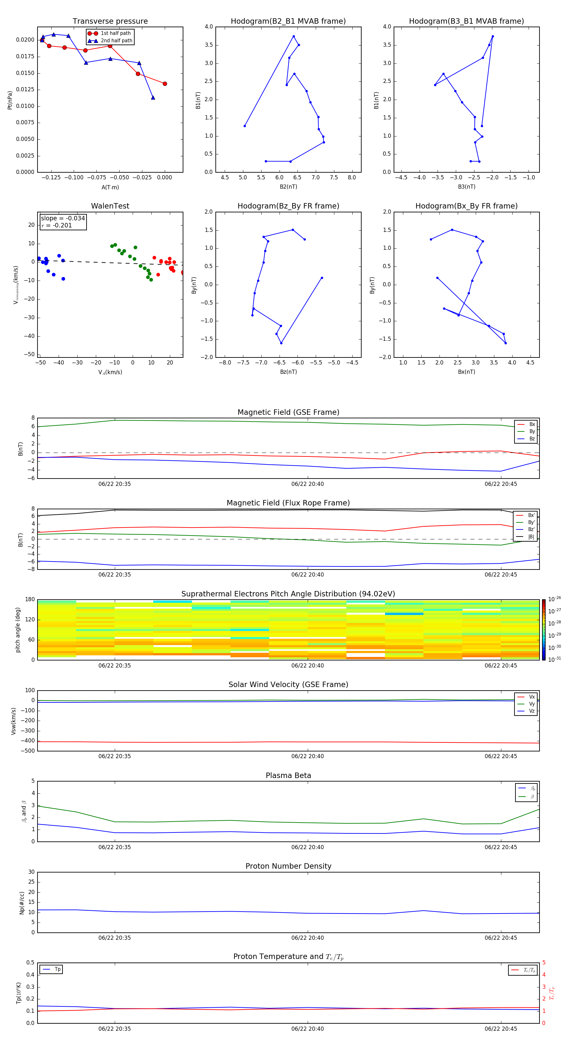Click 'Proton Number Density' plot title
Screen dimensions: 577x1057
tap(288, 866)
